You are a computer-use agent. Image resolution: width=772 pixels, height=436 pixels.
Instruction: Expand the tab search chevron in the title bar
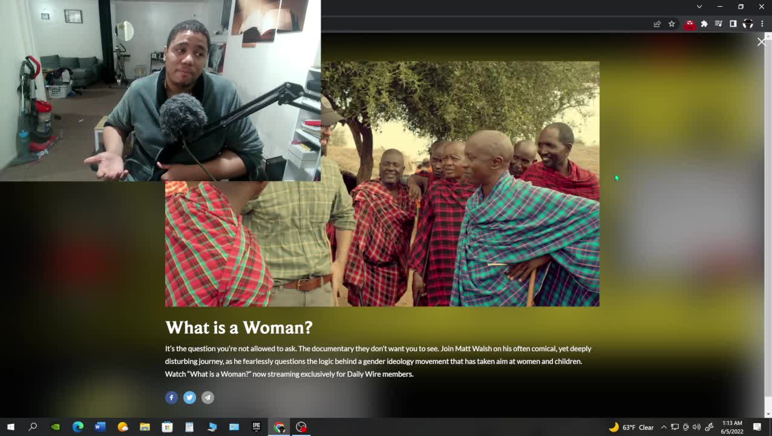pos(699,7)
